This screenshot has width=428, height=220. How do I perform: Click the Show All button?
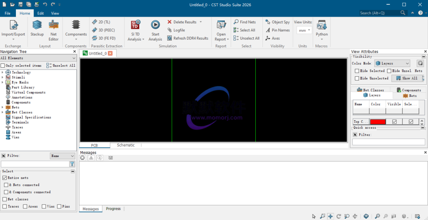406,78
